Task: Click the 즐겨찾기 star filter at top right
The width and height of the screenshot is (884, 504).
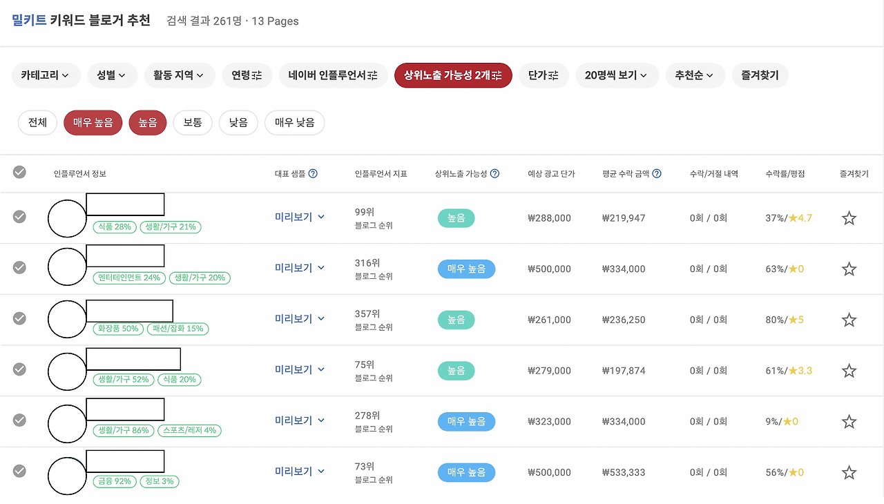Action: [760, 75]
